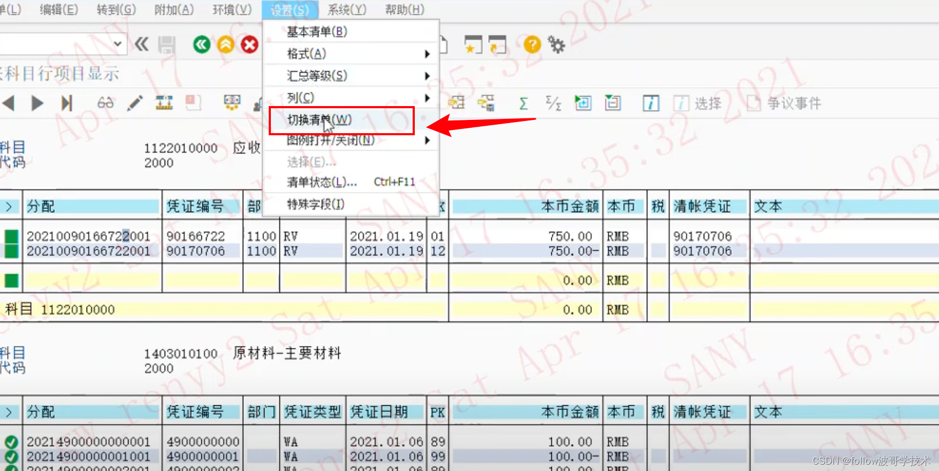Open the 环境(V) menu
This screenshot has width=939, height=471.
pyautogui.click(x=232, y=10)
